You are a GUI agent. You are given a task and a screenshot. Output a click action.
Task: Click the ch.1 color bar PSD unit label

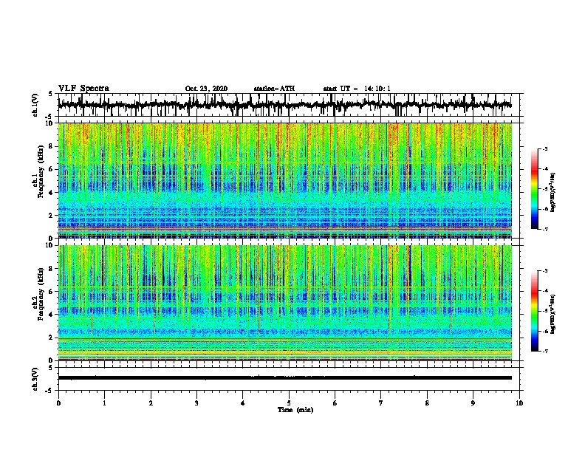[553, 193]
